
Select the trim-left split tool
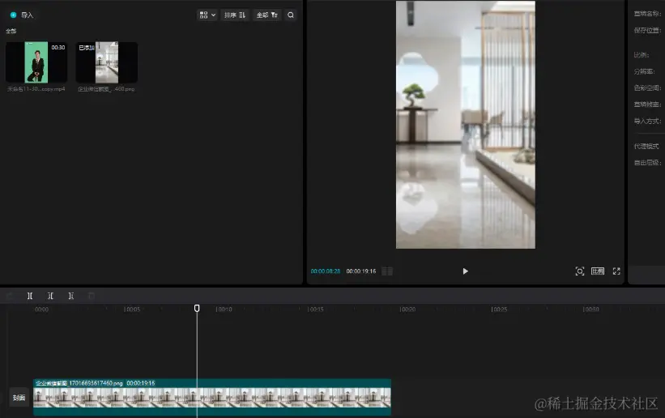click(x=50, y=296)
